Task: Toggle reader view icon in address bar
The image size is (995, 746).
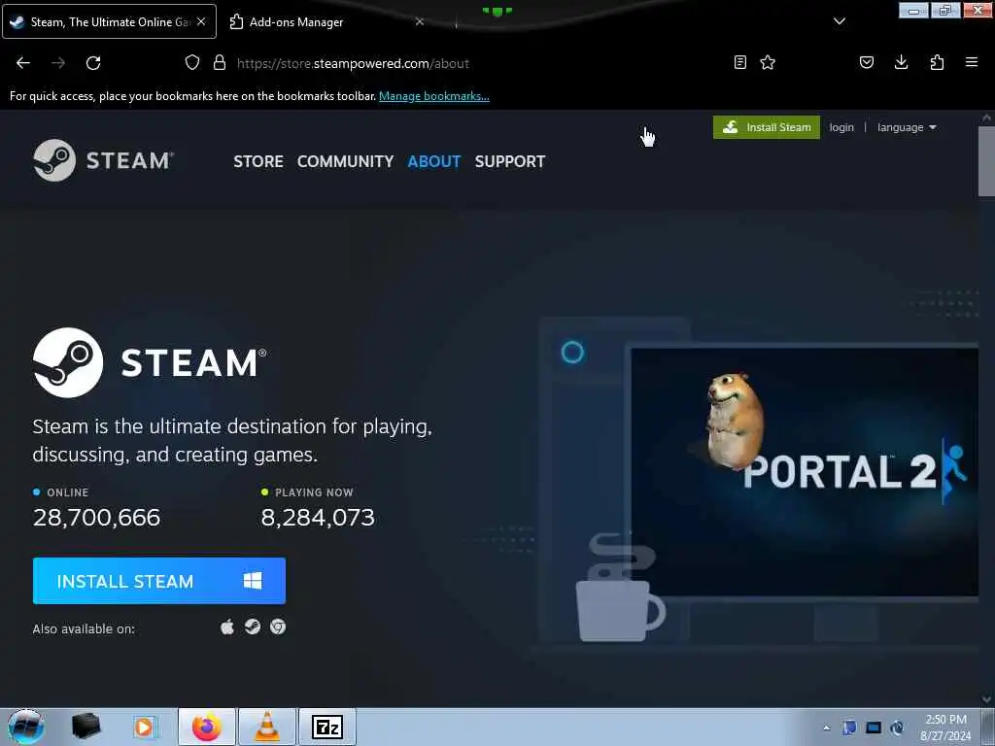Action: (739, 62)
